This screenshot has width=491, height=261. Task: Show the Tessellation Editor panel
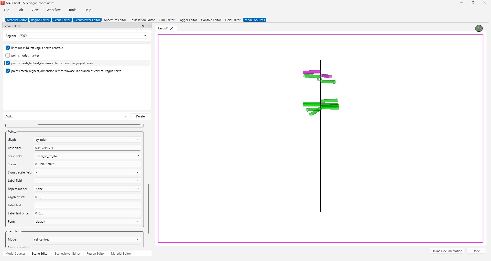(x=143, y=20)
